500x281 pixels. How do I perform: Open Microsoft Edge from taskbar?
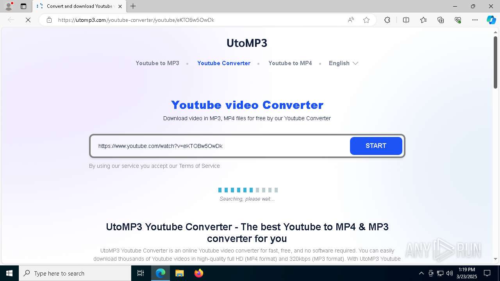click(x=161, y=273)
